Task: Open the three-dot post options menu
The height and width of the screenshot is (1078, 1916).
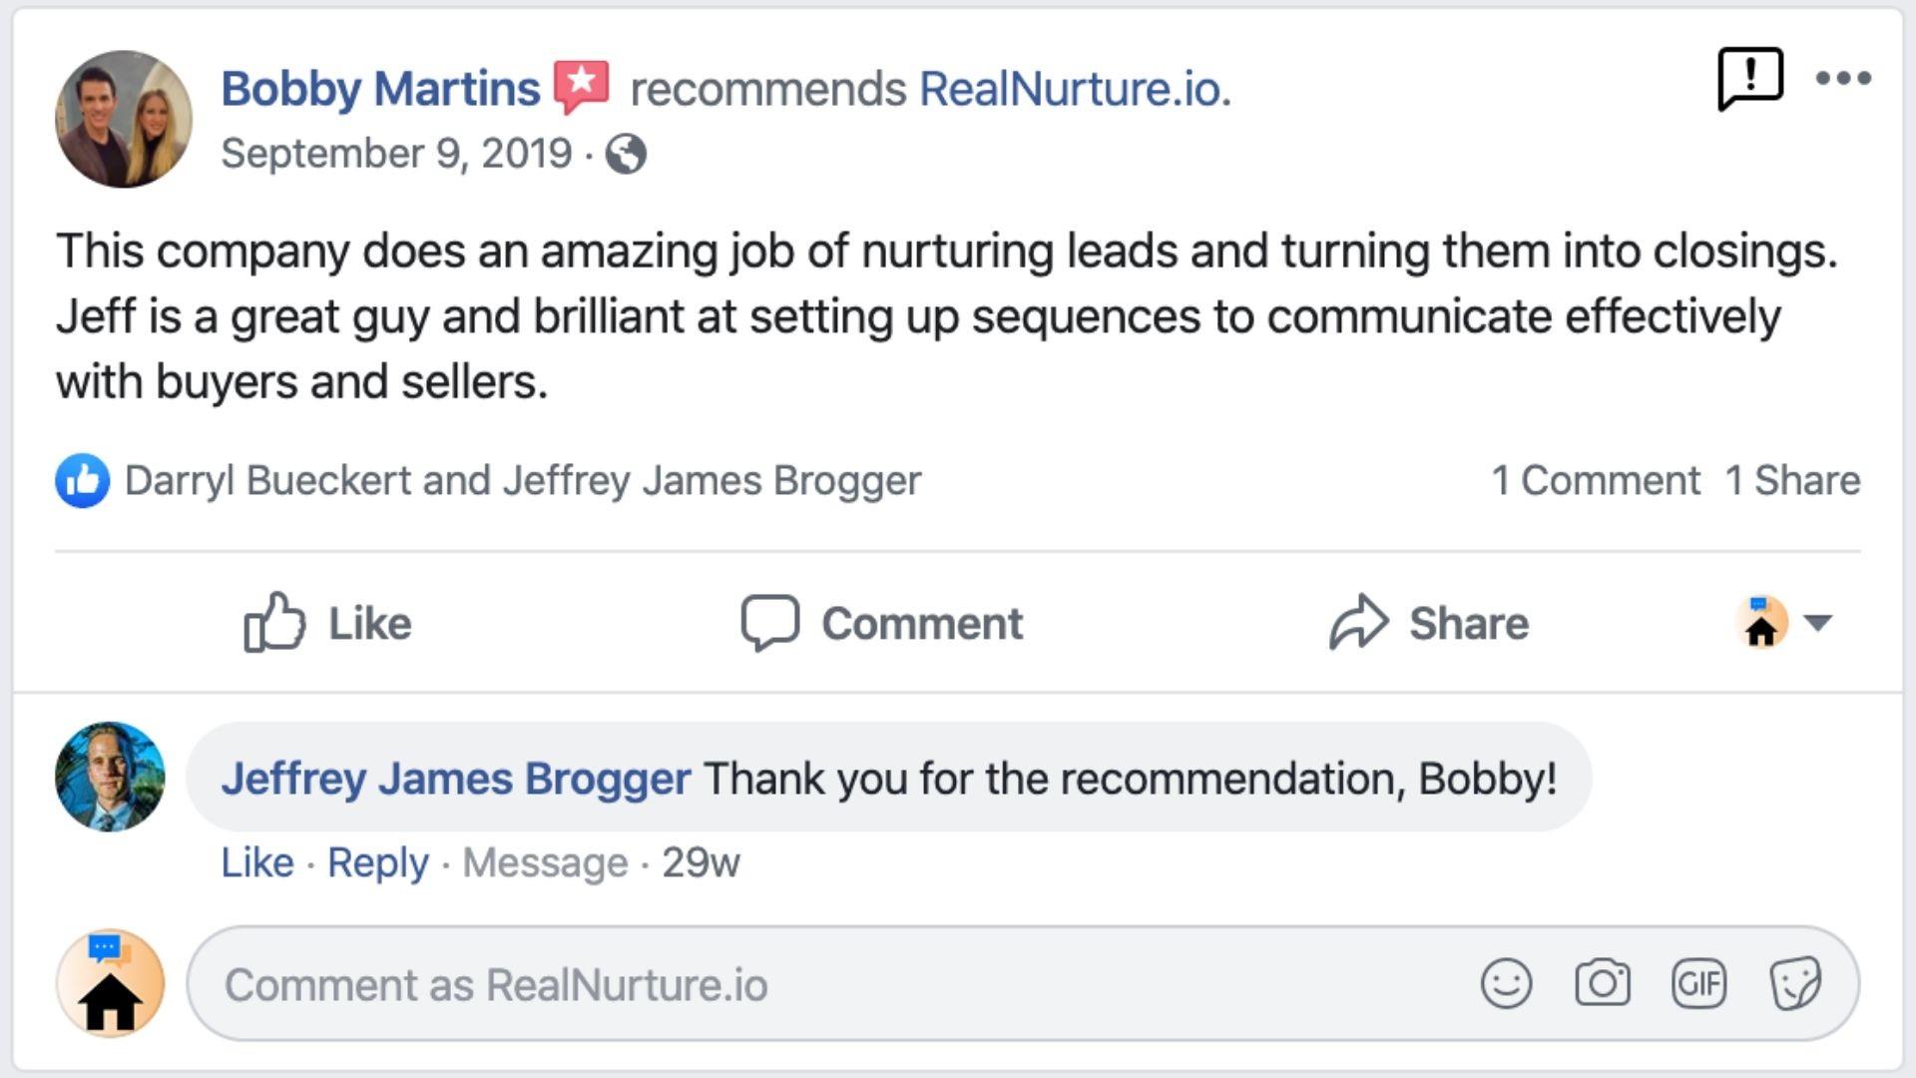Action: point(1843,78)
